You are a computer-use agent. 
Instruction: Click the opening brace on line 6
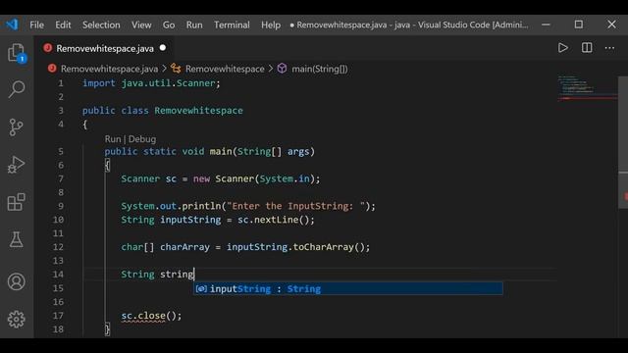point(107,165)
